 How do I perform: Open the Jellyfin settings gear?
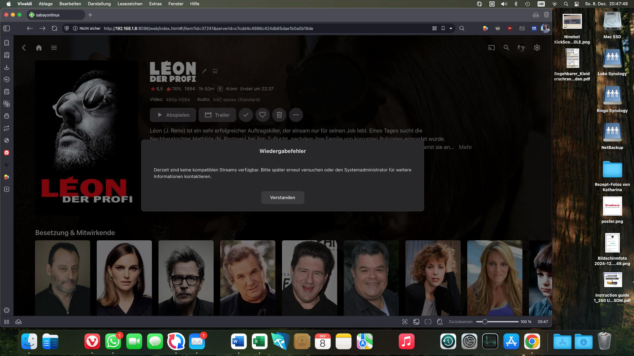537,48
